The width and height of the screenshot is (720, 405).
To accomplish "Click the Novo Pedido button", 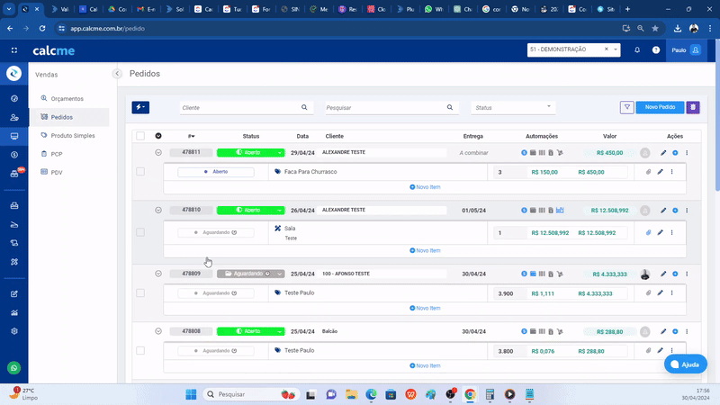I will tap(660, 107).
